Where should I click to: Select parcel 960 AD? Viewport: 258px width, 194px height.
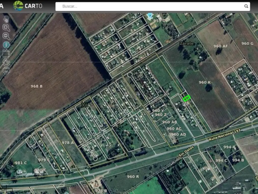pyautogui.click(x=178, y=134)
